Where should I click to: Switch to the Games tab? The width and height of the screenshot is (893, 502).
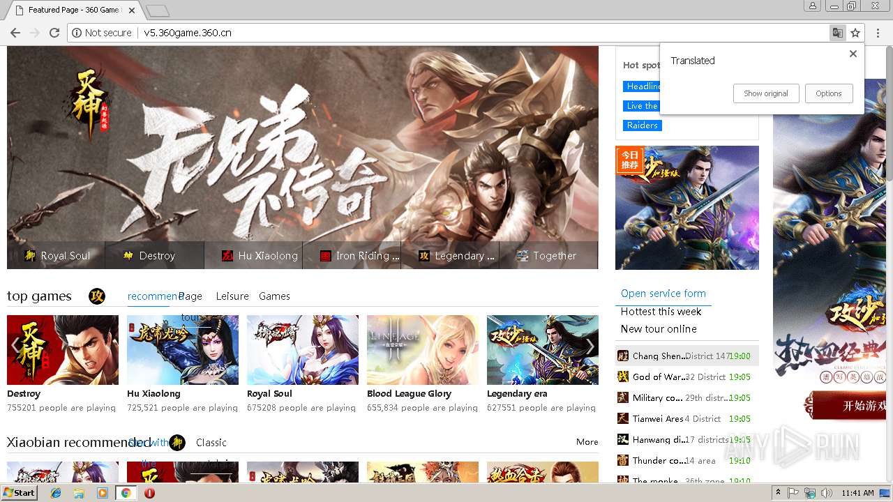(274, 296)
